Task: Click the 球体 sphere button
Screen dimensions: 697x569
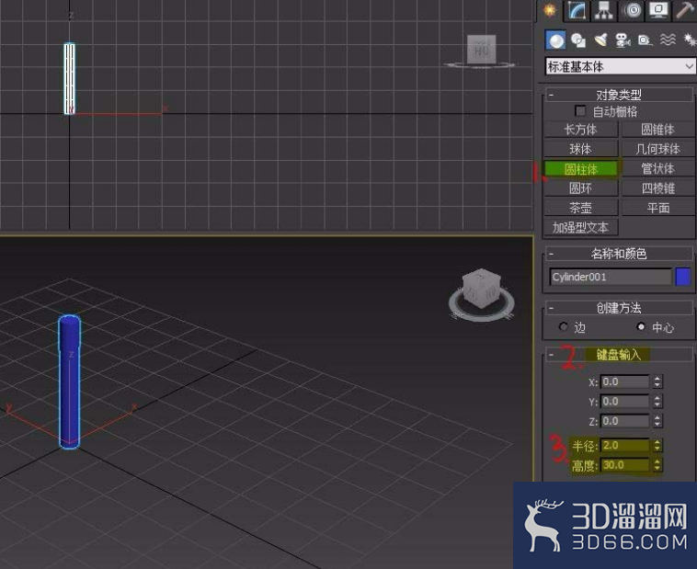Action: click(580, 149)
